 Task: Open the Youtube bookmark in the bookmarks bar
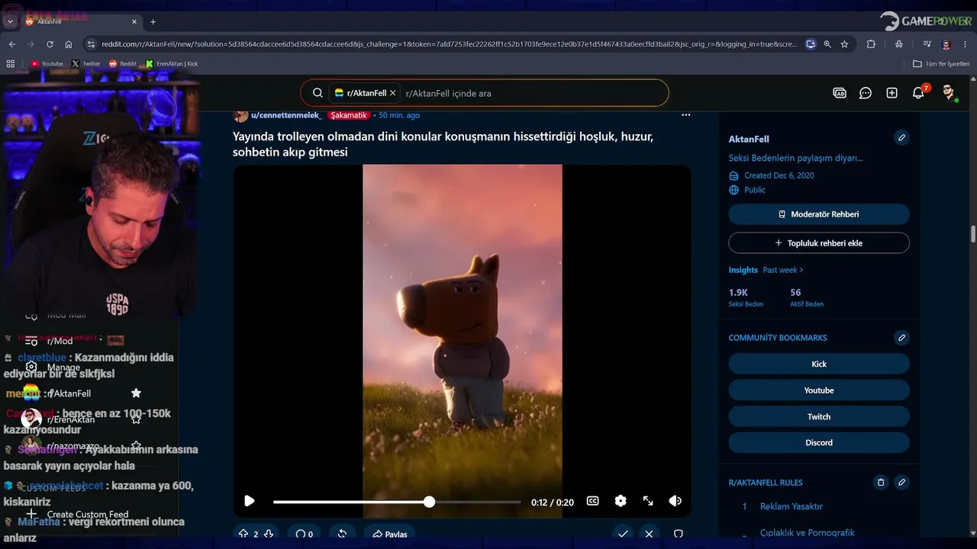coord(47,64)
